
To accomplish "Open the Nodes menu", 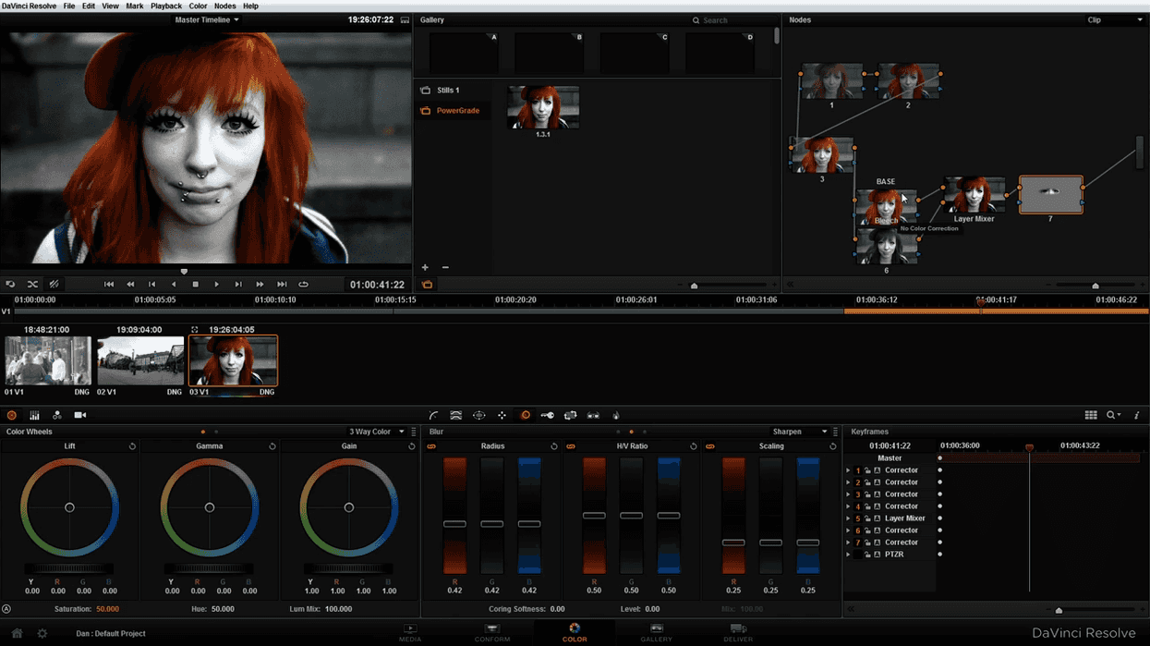I will [x=225, y=6].
